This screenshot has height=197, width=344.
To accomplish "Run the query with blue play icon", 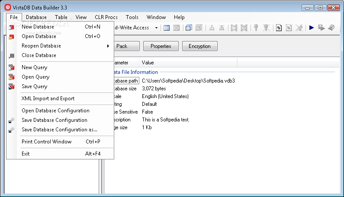I will point(311,28).
